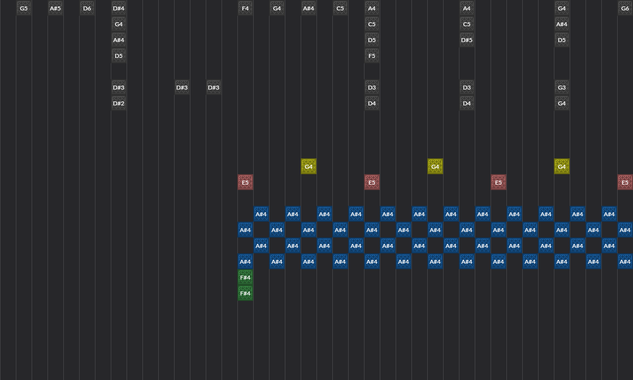
Task: Click the gray A#5 note block
Action: tap(55, 8)
